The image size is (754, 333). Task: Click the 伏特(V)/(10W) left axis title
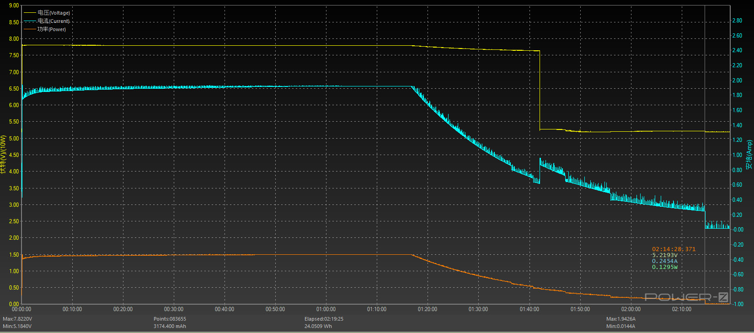(x=4, y=154)
